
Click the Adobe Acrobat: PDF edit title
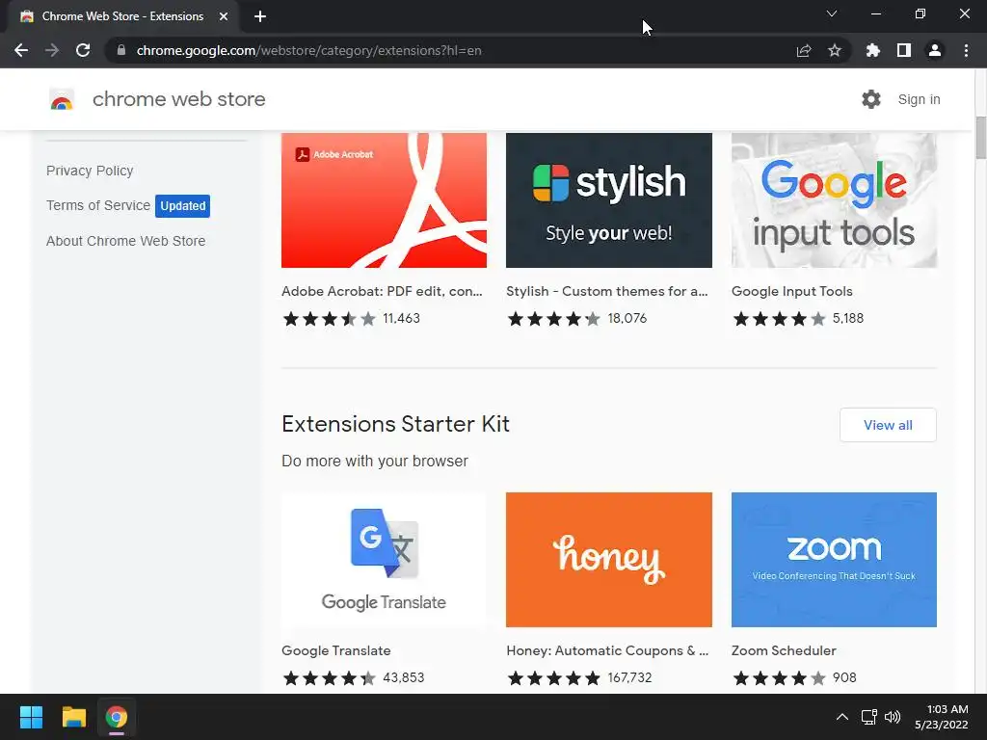click(382, 291)
